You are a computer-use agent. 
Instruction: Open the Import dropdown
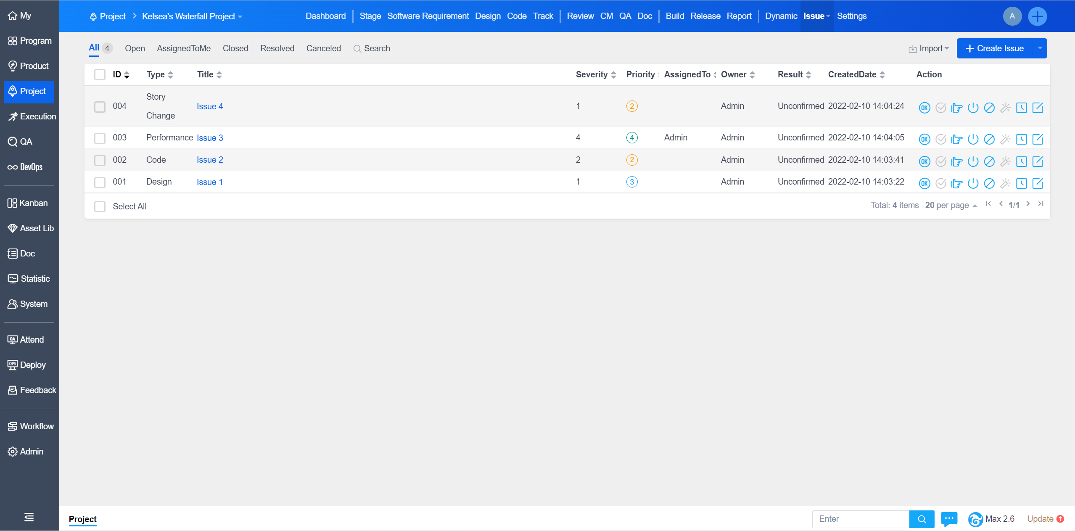coord(929,49)
